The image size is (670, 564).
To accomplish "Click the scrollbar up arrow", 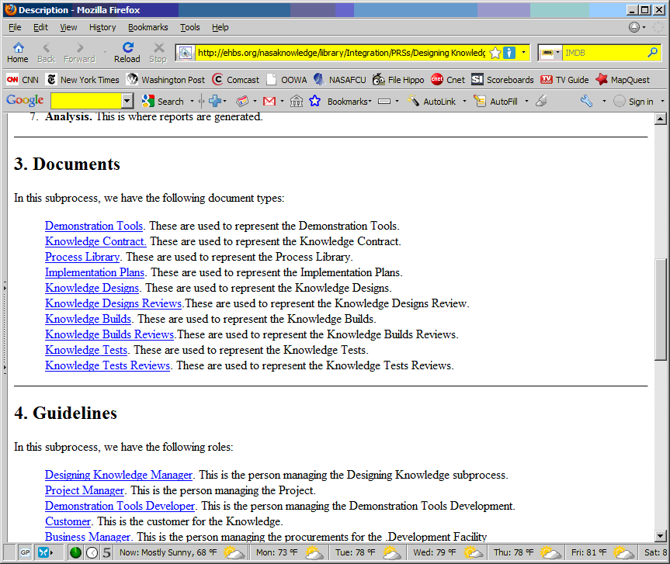I will 660,119.
